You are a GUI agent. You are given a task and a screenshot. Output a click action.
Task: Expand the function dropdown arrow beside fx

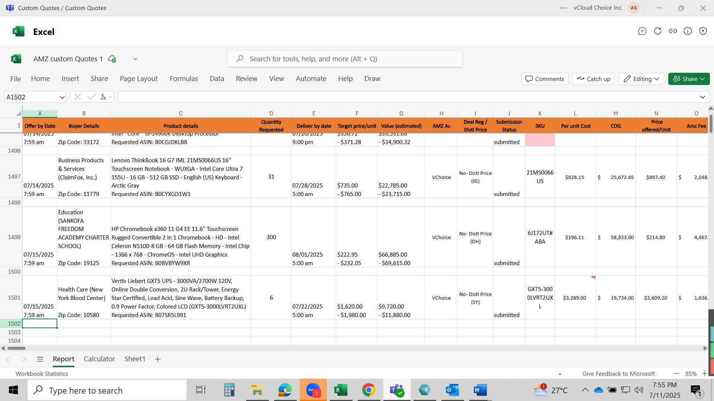coord(110,97)
